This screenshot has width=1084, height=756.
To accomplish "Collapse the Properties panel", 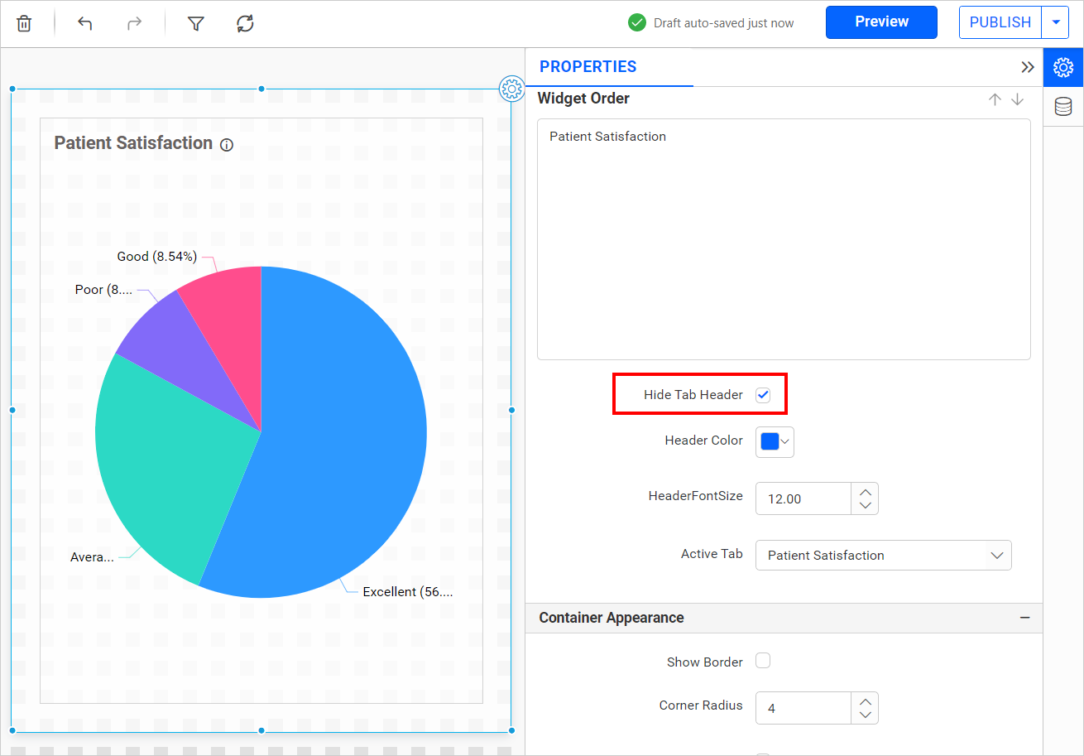I will coord(1028,67).
